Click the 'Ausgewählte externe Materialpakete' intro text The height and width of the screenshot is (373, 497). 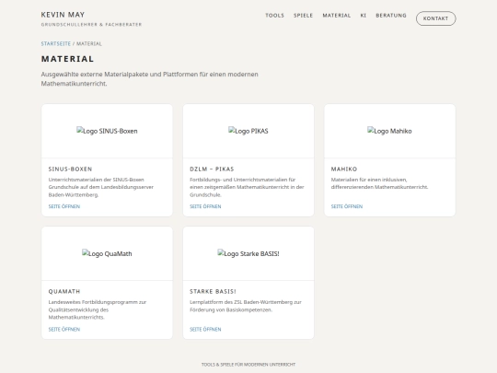pos(150,78)
